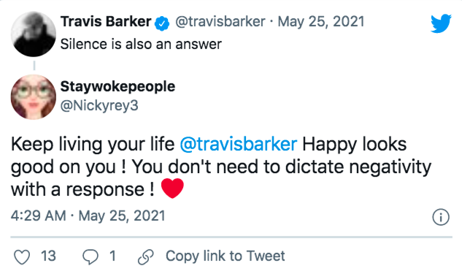Click the chain link icon
Screen dimensions: 462x271
[146, 256]
